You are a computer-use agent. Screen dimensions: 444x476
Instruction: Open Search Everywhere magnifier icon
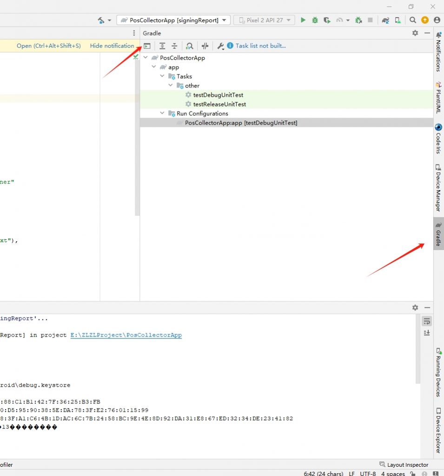click(x=412, y=20)
